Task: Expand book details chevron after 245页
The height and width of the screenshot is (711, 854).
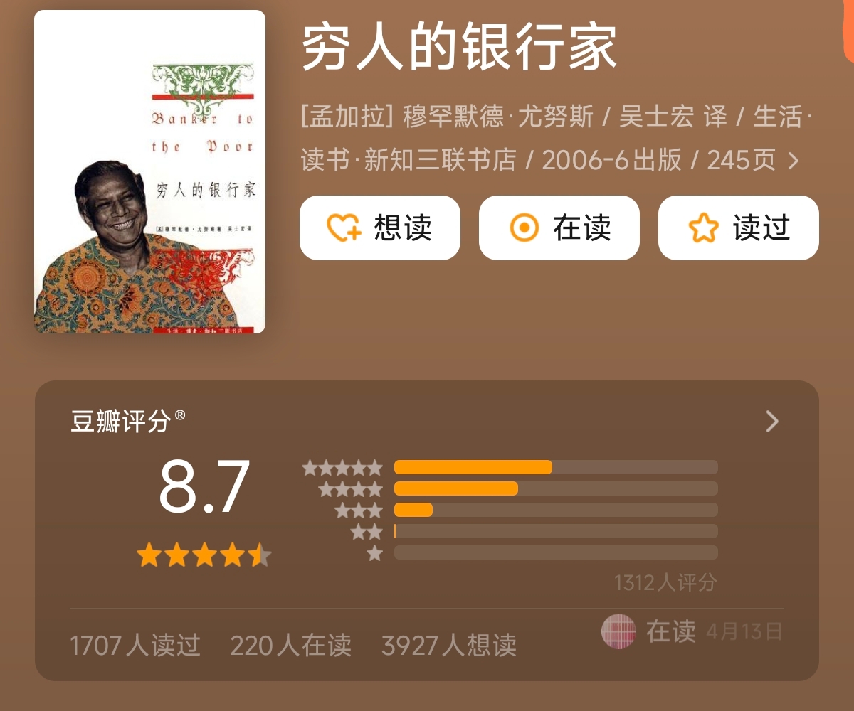Action: click(793, 161)
